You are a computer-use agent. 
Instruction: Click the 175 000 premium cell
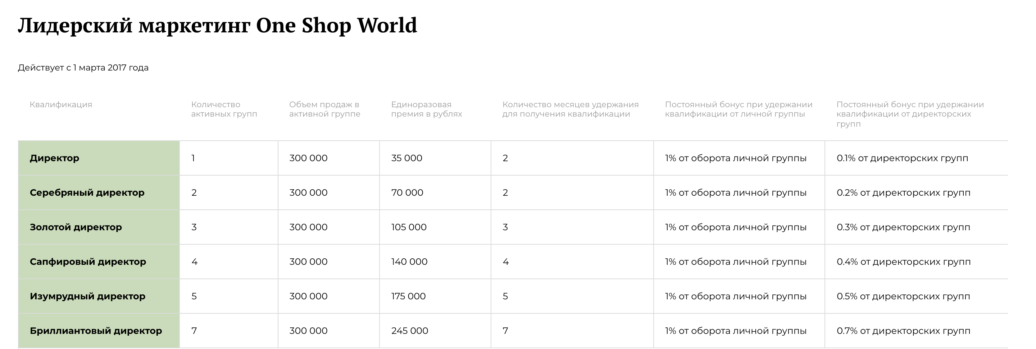(435, 296)
